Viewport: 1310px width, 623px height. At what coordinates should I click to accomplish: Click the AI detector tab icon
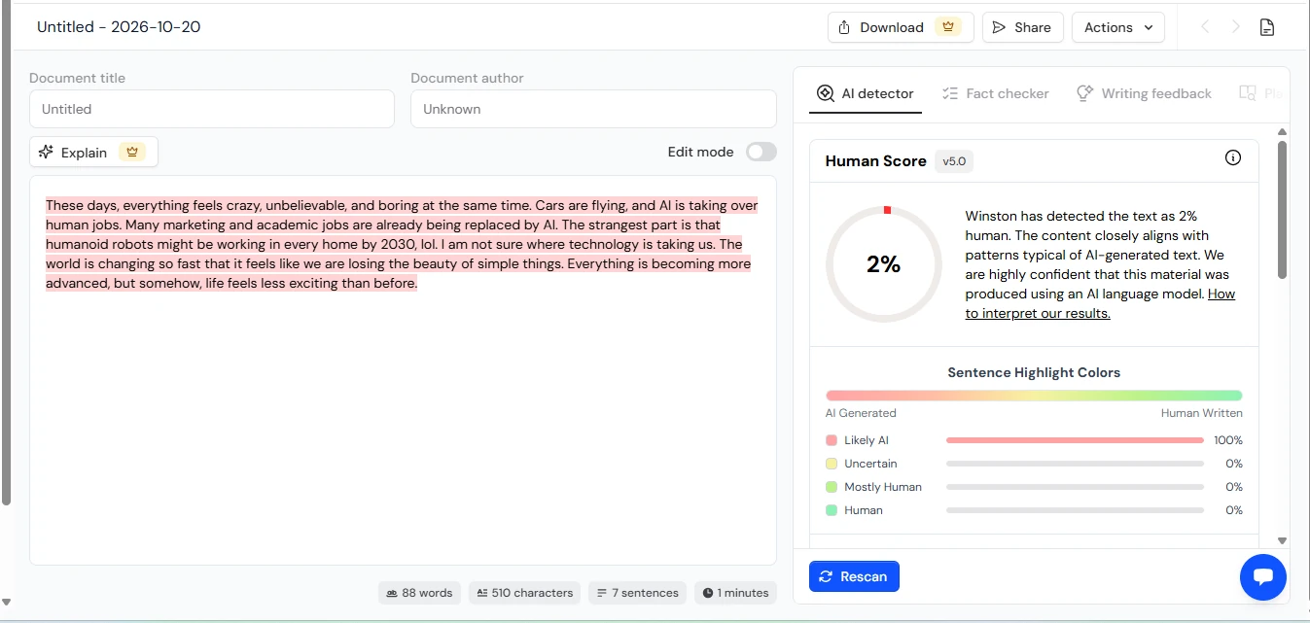click(826, 93)
